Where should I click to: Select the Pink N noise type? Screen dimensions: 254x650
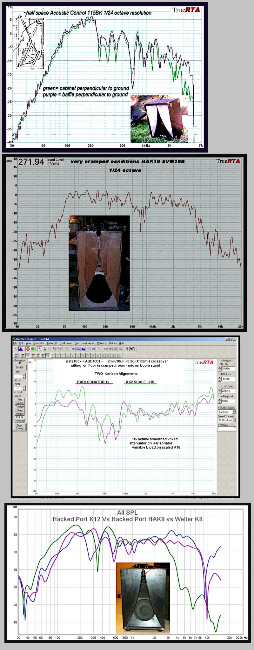[x=20, y=417]
